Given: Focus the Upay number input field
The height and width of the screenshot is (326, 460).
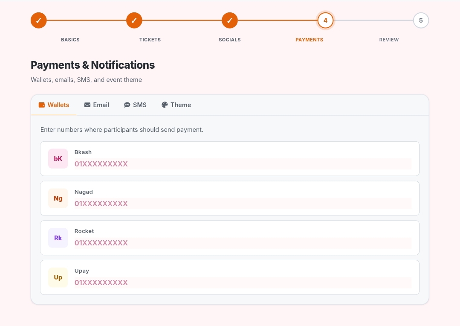Looking at the screenshot, I should (x=243, y=282).
